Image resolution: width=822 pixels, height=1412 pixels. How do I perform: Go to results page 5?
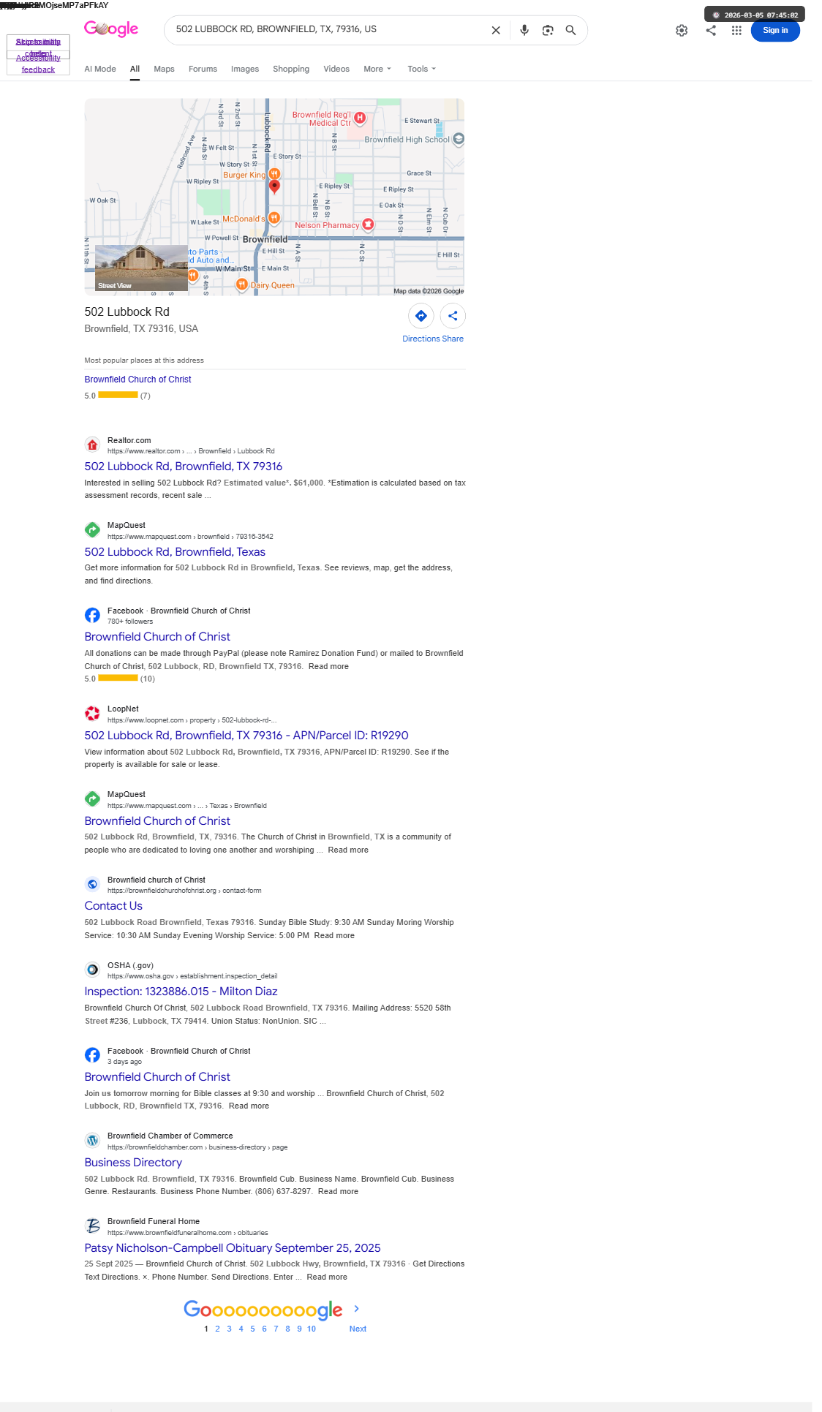tap(252, 1329)
